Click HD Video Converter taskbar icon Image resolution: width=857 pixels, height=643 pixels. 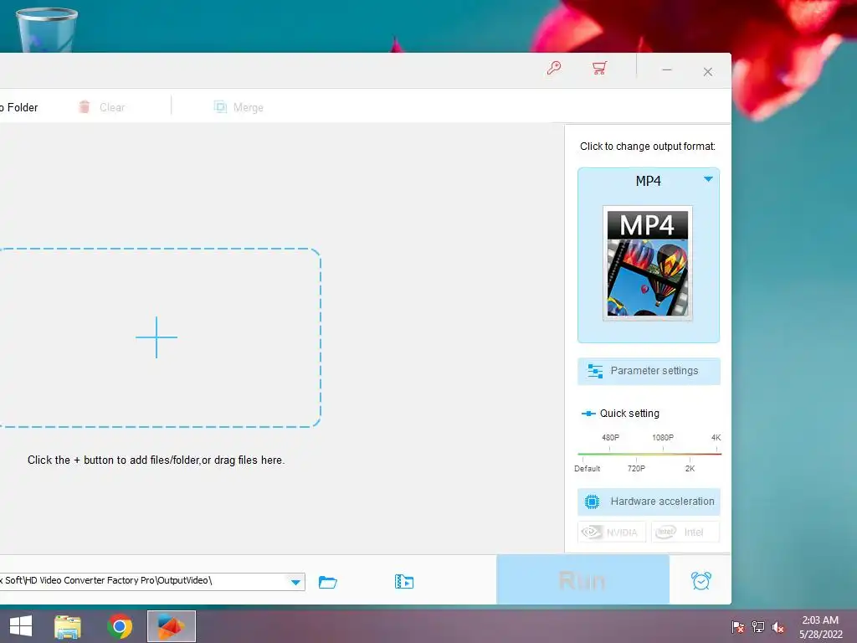(171, 626)
